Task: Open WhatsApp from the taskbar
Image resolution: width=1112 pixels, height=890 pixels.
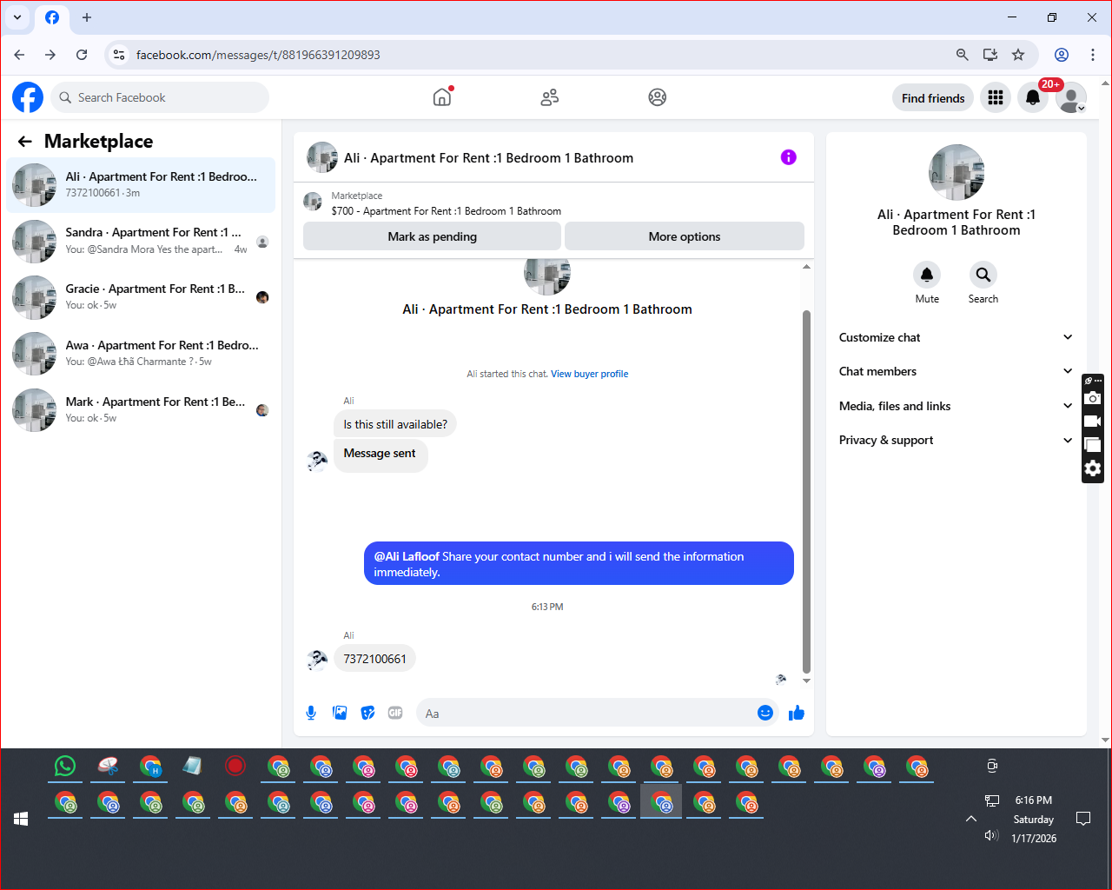Action: point(65,766)
